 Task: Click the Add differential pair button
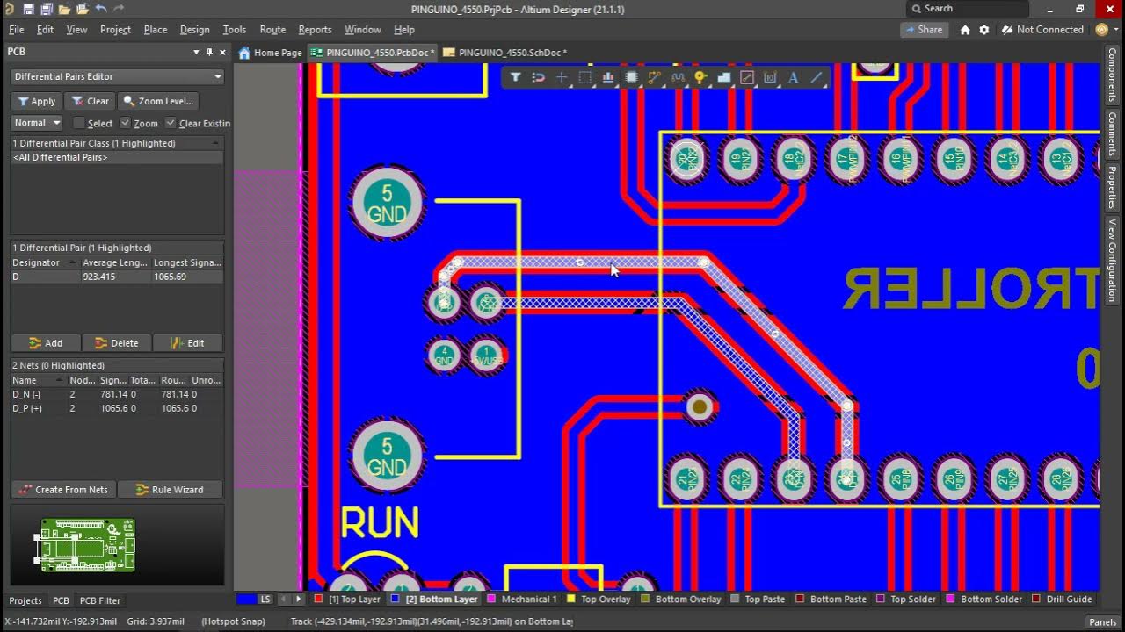pyautogui.click(x=46, y=343)
